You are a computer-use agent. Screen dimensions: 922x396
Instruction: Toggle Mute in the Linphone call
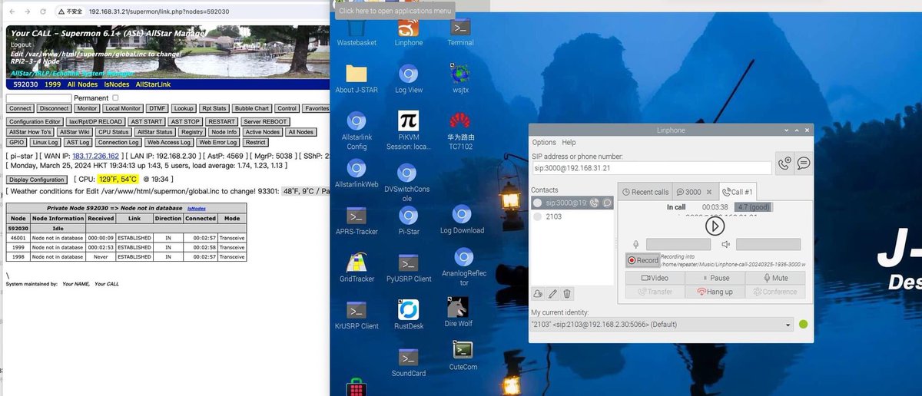(x=776, y=278)
